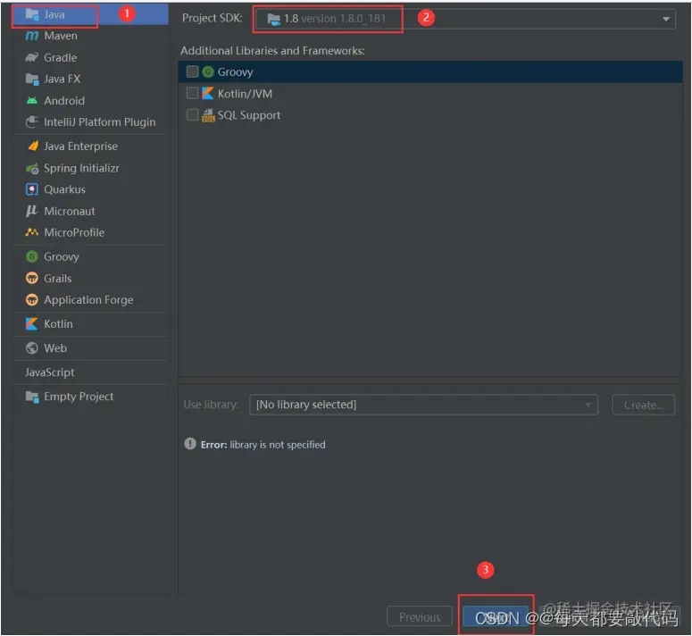The height and width of the screenshot is (636, 692).
Task: Click the Maven icon in sidebar
Action: click(x=32, y=36)
